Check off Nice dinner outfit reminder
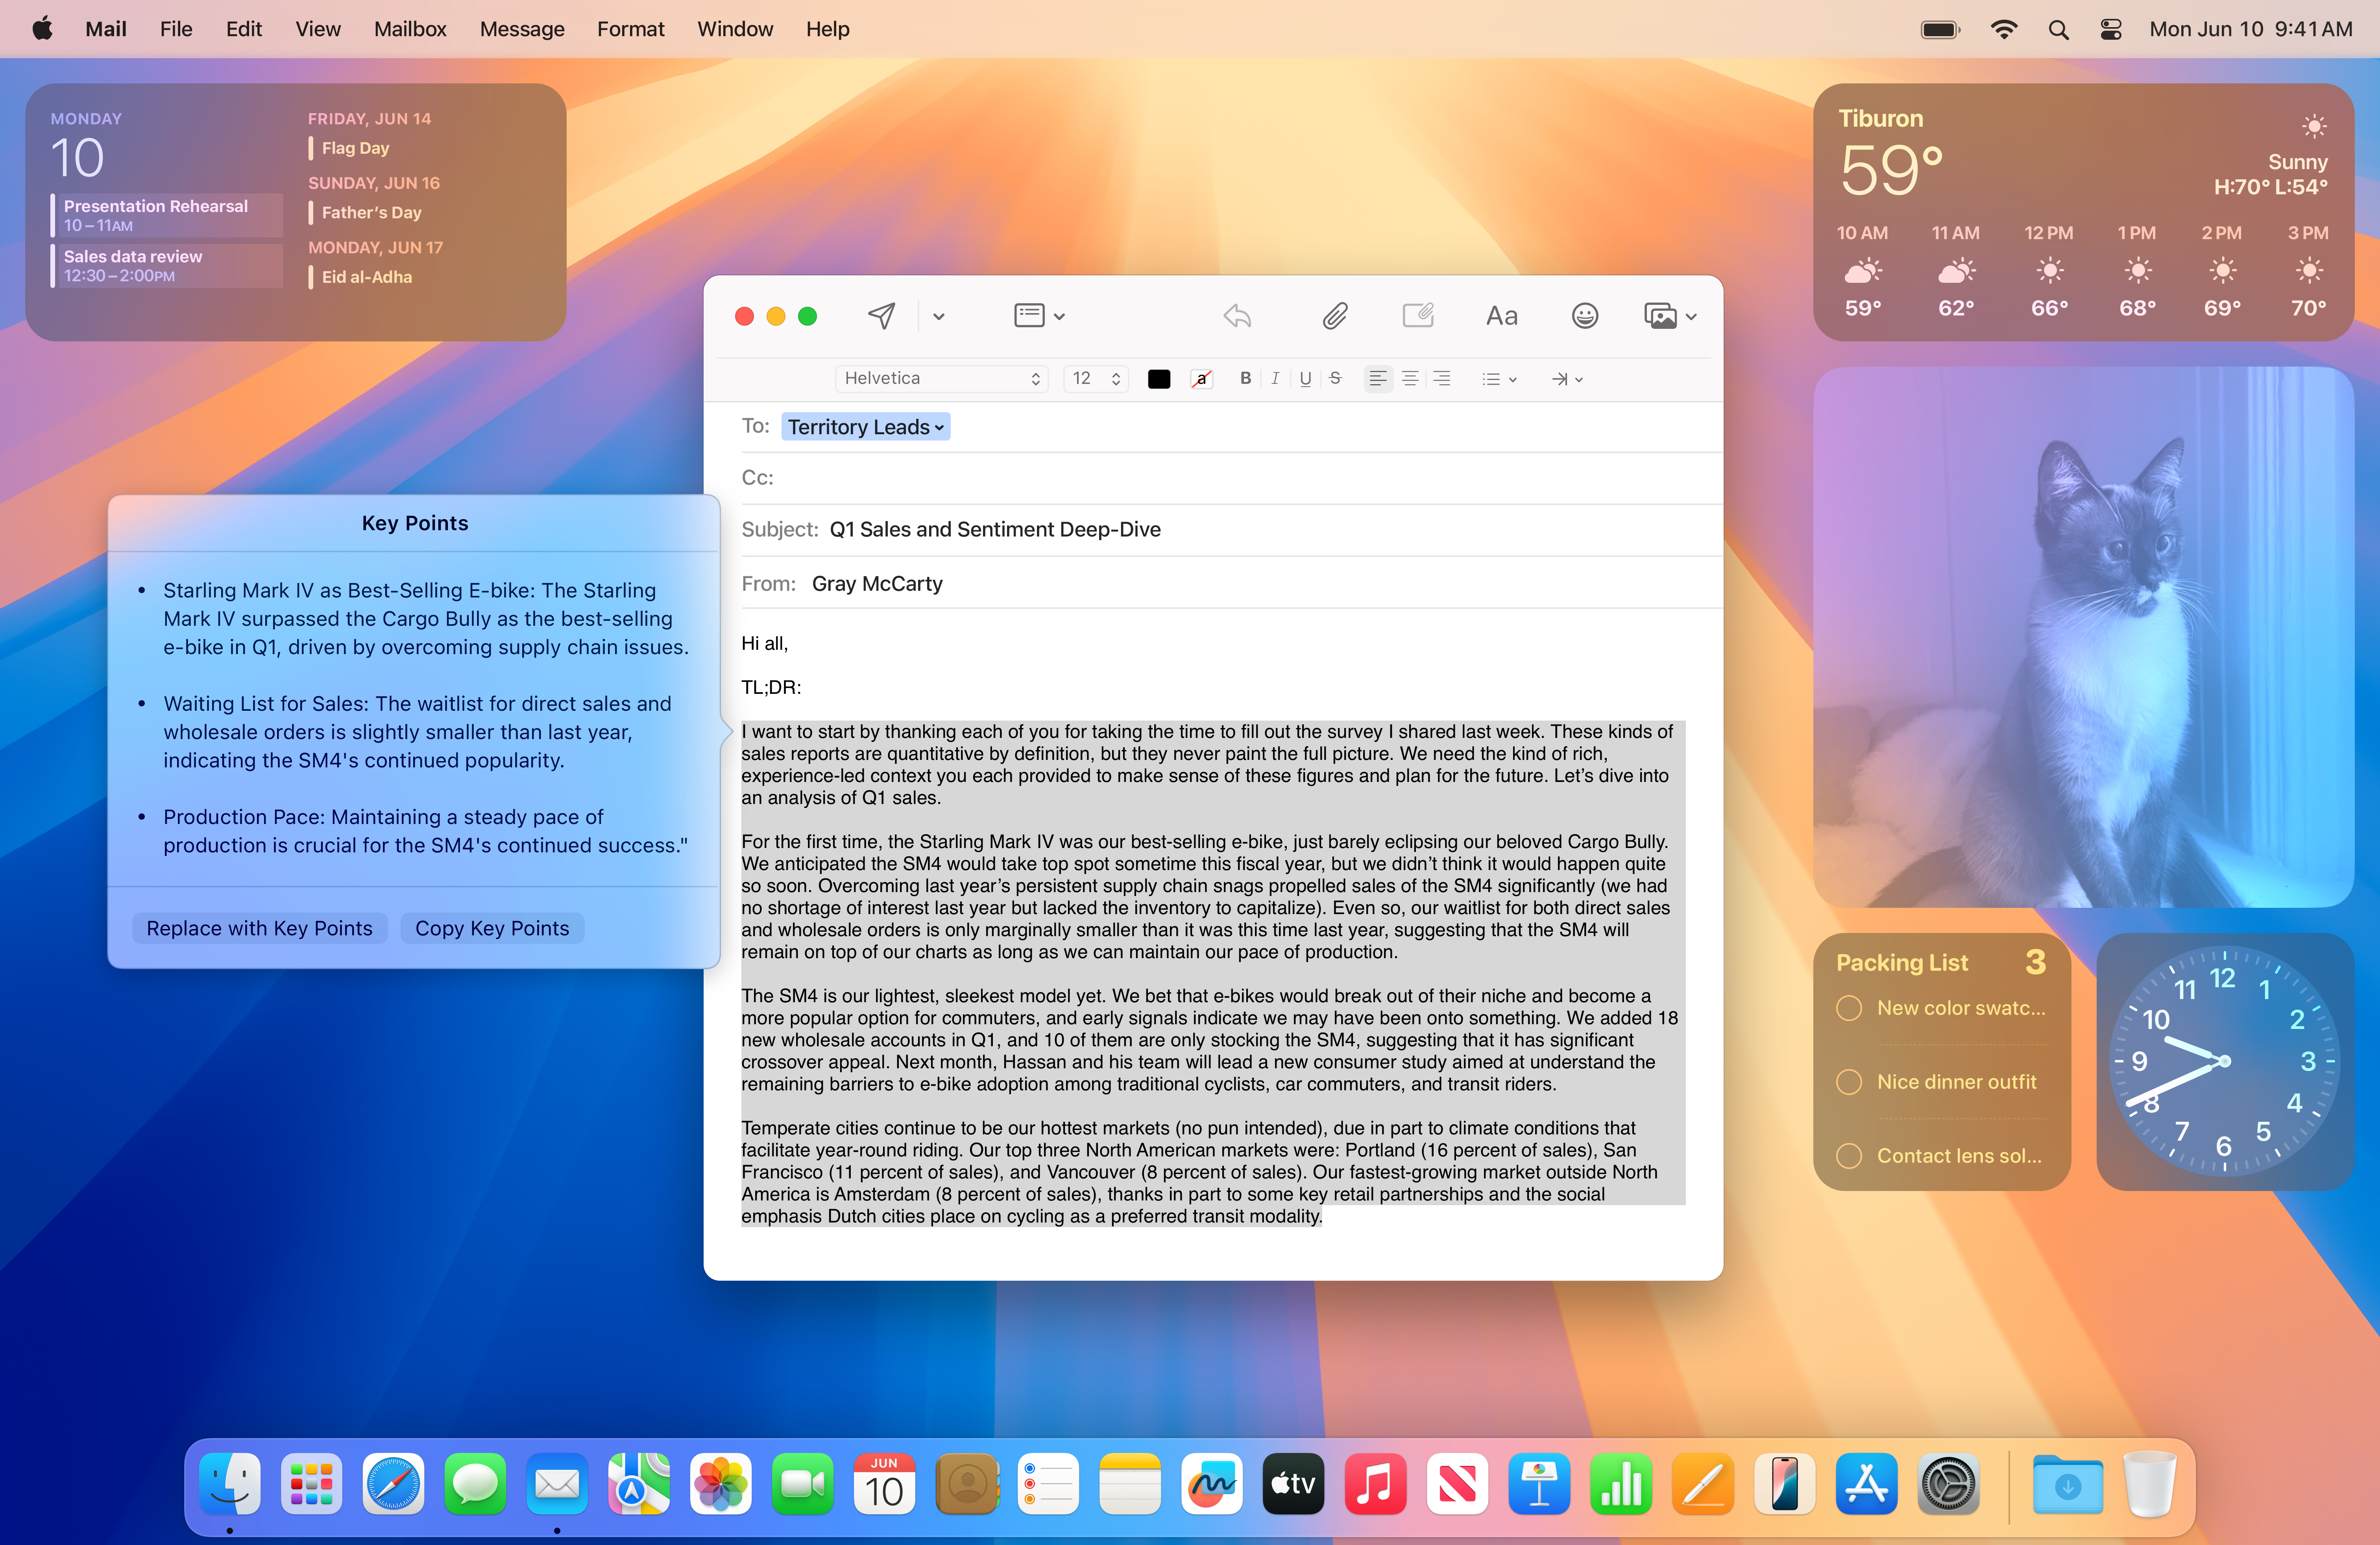This screenshot has width=2380, height=1545. [x=1849, y=1082]
